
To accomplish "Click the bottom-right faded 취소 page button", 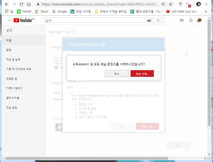I will 178,145.
